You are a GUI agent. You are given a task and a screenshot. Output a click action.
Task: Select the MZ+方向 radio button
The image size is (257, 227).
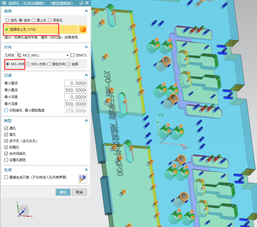7,64
